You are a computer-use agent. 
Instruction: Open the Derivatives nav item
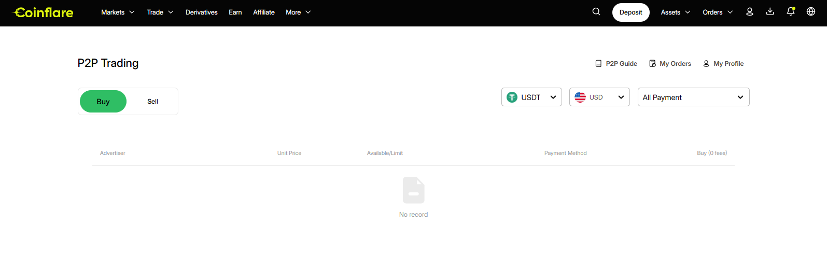point(202,12)
